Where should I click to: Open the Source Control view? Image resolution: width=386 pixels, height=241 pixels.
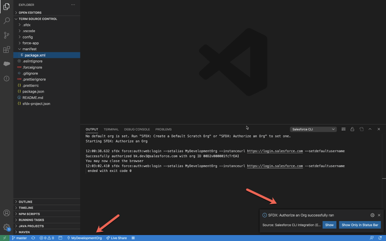tap(6, 35)
